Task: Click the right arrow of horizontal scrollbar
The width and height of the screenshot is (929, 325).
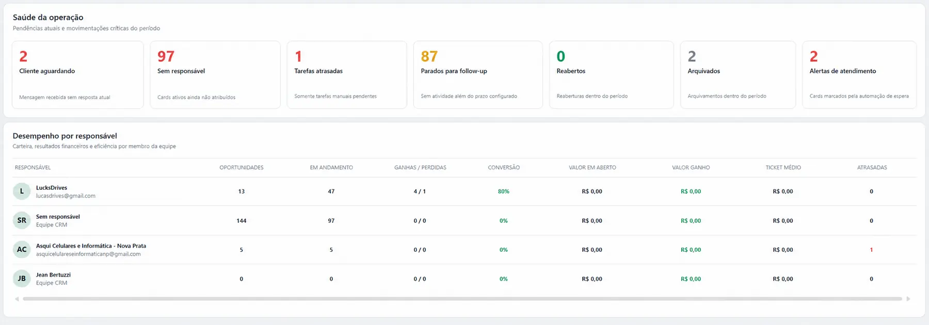Action: 908,299
